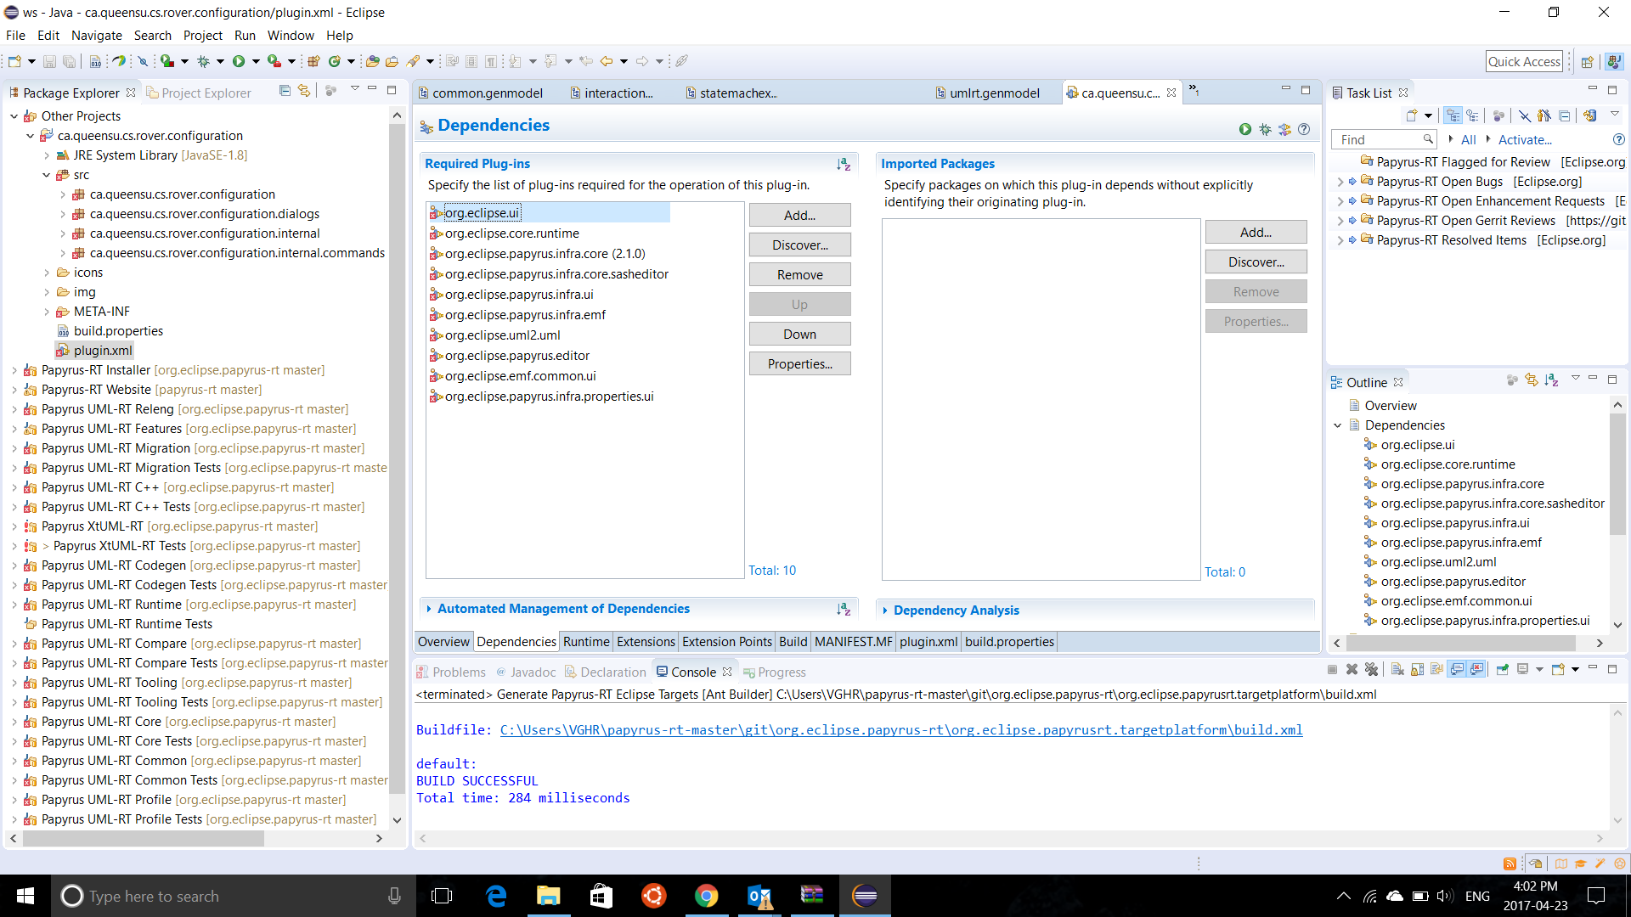Open the Navigate menu

96,36
